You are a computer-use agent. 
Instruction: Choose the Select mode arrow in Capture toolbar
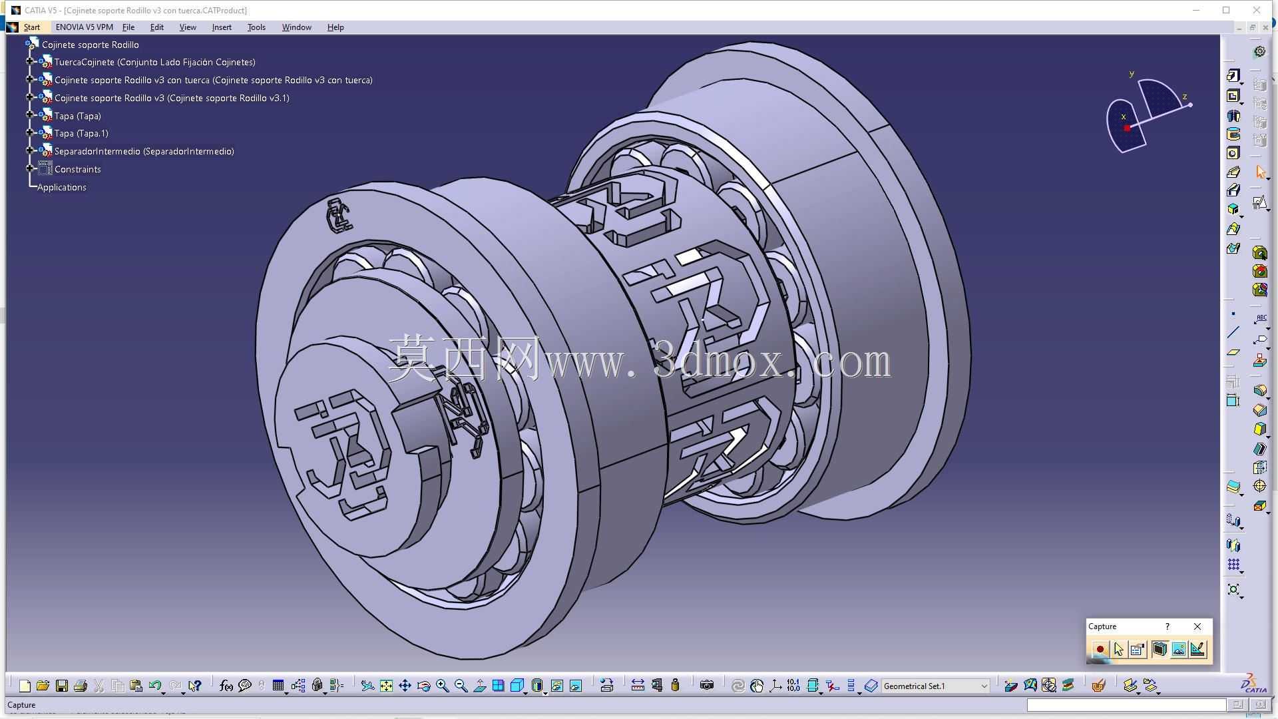(x=1118, y=649)
